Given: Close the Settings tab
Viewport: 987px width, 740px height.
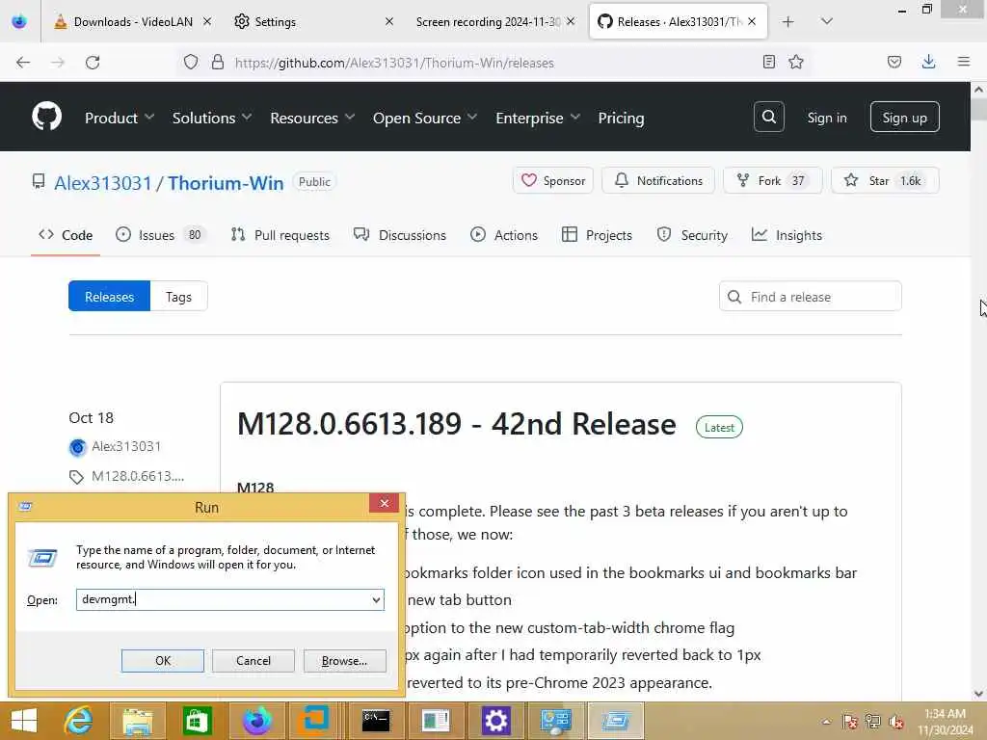Looking at the screenshot, I should tap(389, 21).
